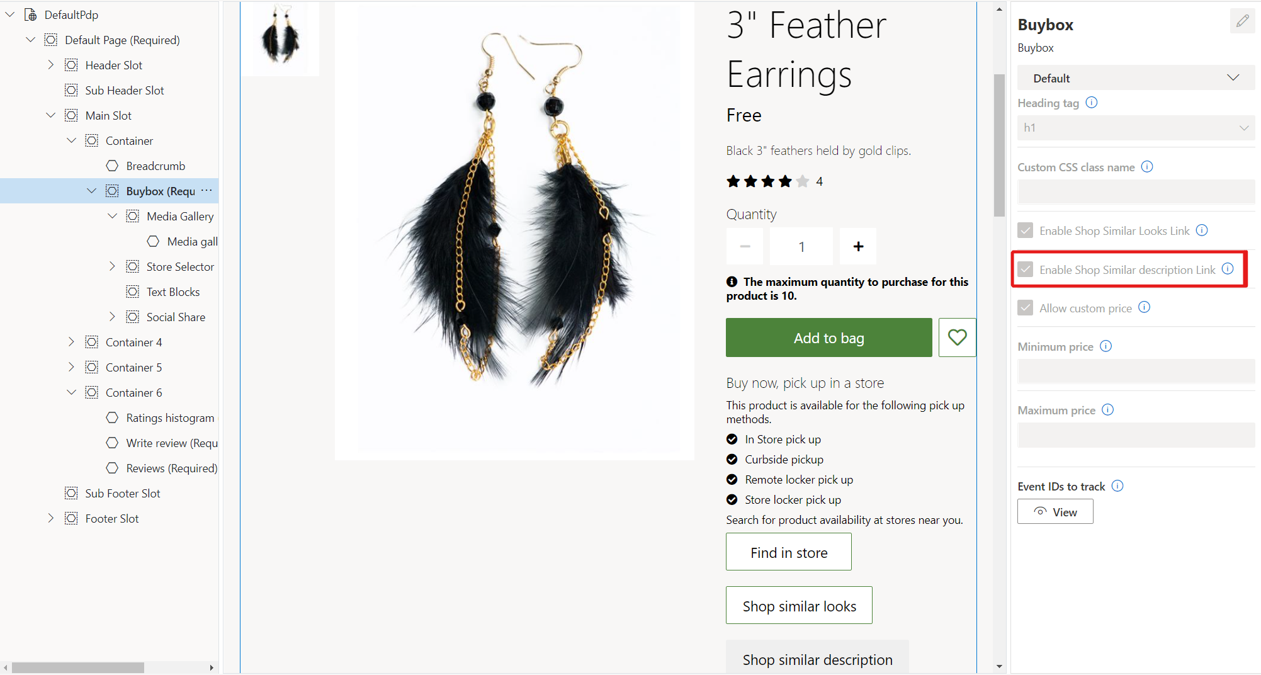
Task: Click the quantity input field
Action: 801,246
